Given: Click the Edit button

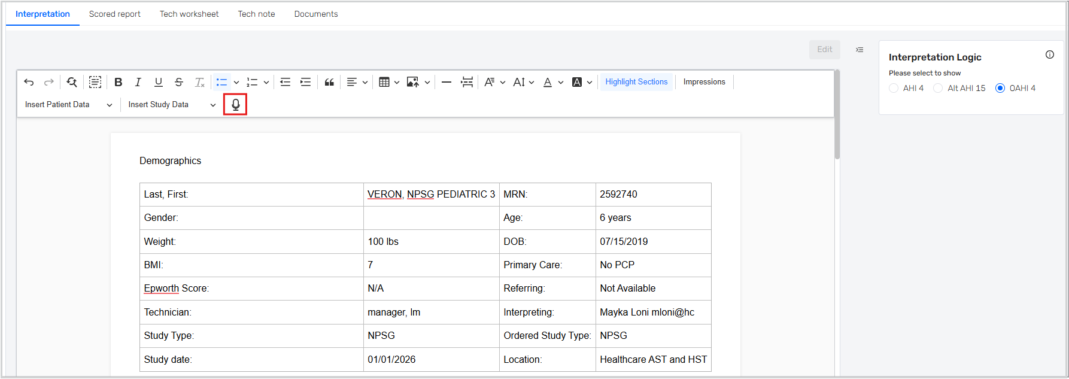Looking at the screenshot, I should [825, 50].
